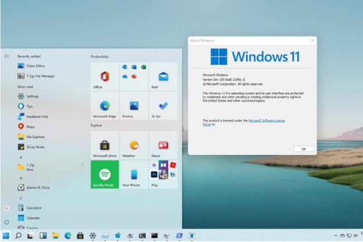Open the Your Phone tile
Viewport: 363px width, 242px height.
(134, 174)
